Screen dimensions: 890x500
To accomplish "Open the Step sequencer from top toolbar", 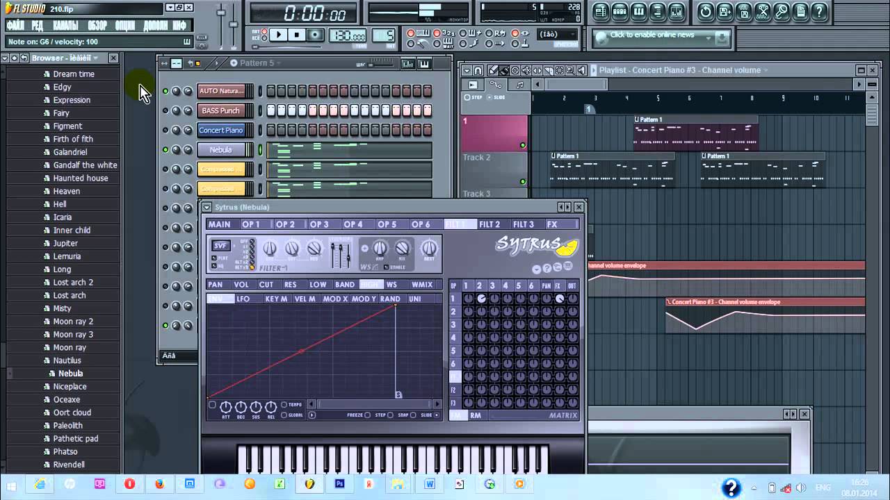I will (620, 11).
